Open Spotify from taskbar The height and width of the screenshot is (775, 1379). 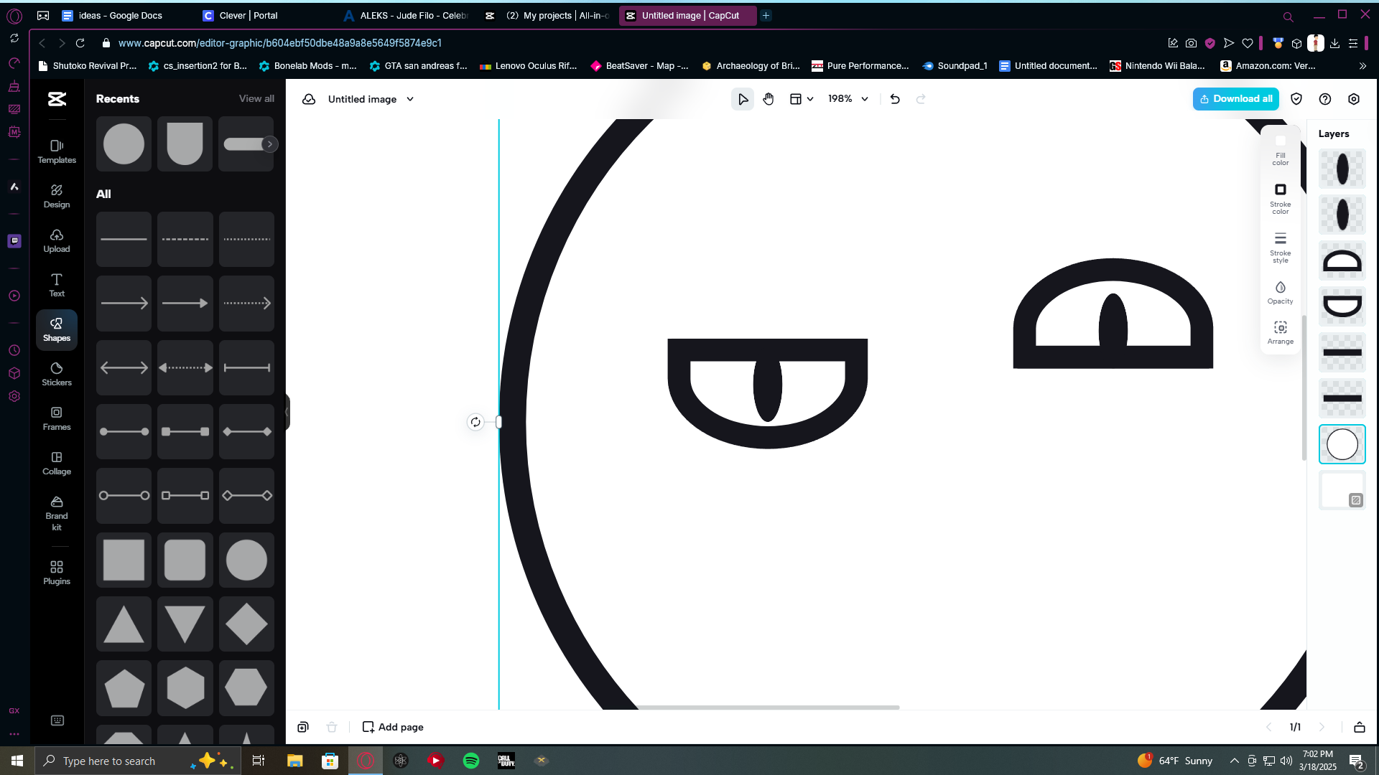471,761
